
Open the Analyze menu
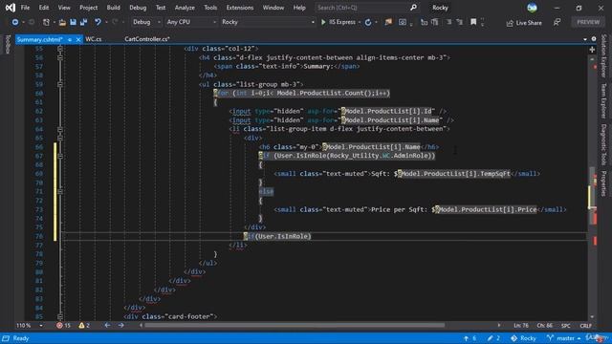pos(185,8)
